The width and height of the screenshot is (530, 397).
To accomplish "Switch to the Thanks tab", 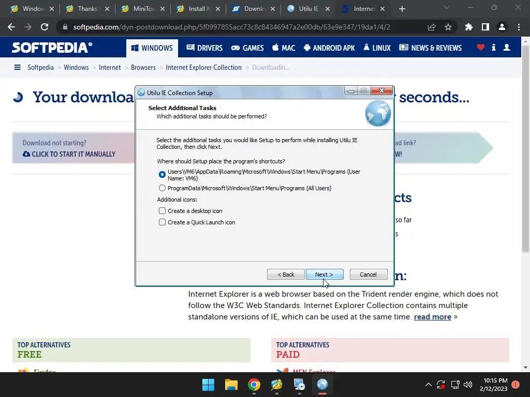I will 87,9.
